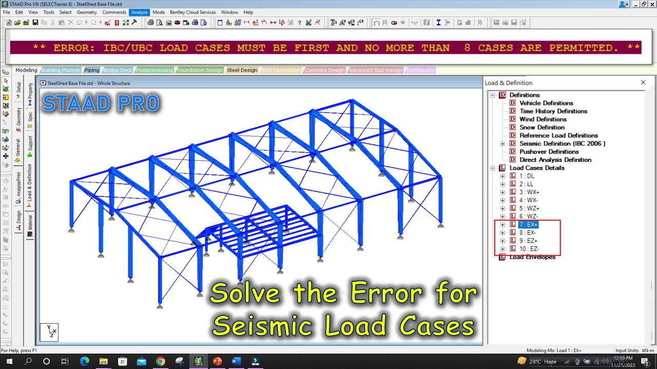The height and width of the screenshot is (369, 657).
Task: Open the vertical Geometry page tab
Action: pyautogui.click(x=18, y=119)
